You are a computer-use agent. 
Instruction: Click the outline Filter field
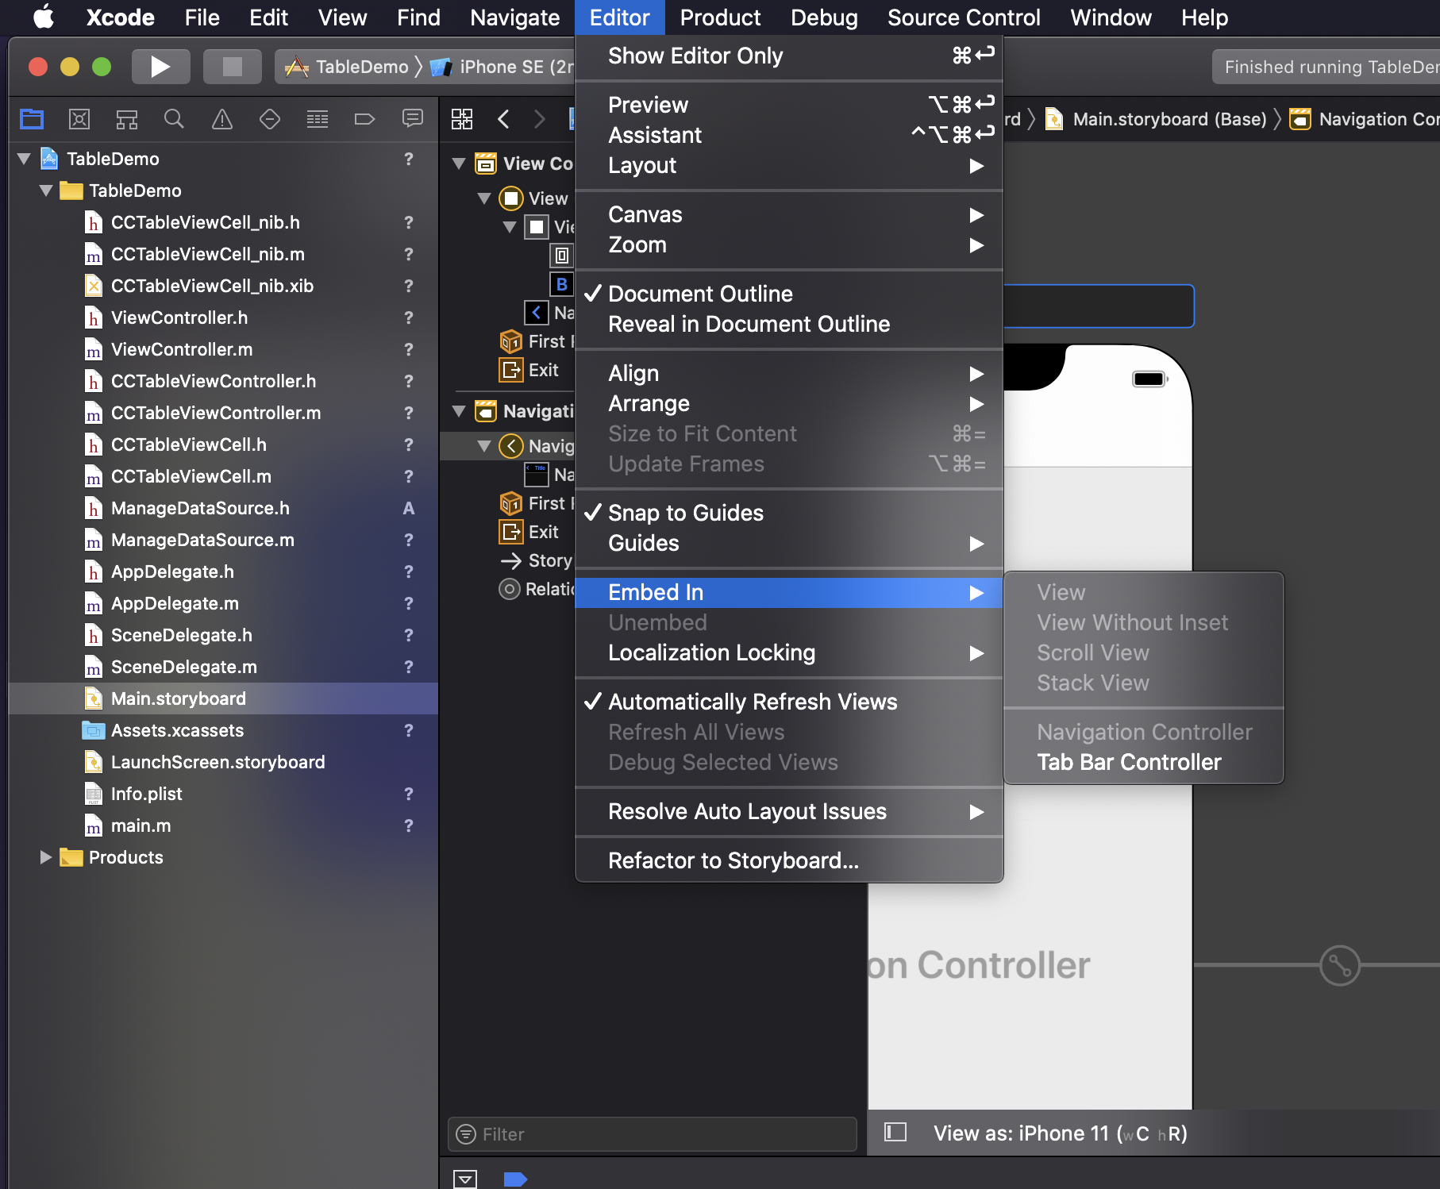coord(652,1134)
